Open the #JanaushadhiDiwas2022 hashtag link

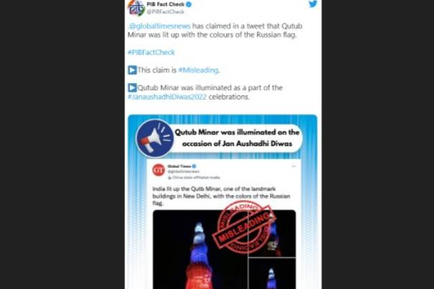[167, 97]
